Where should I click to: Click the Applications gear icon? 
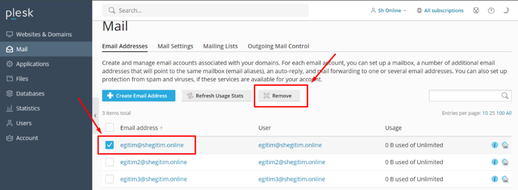[x=10, y=64]
